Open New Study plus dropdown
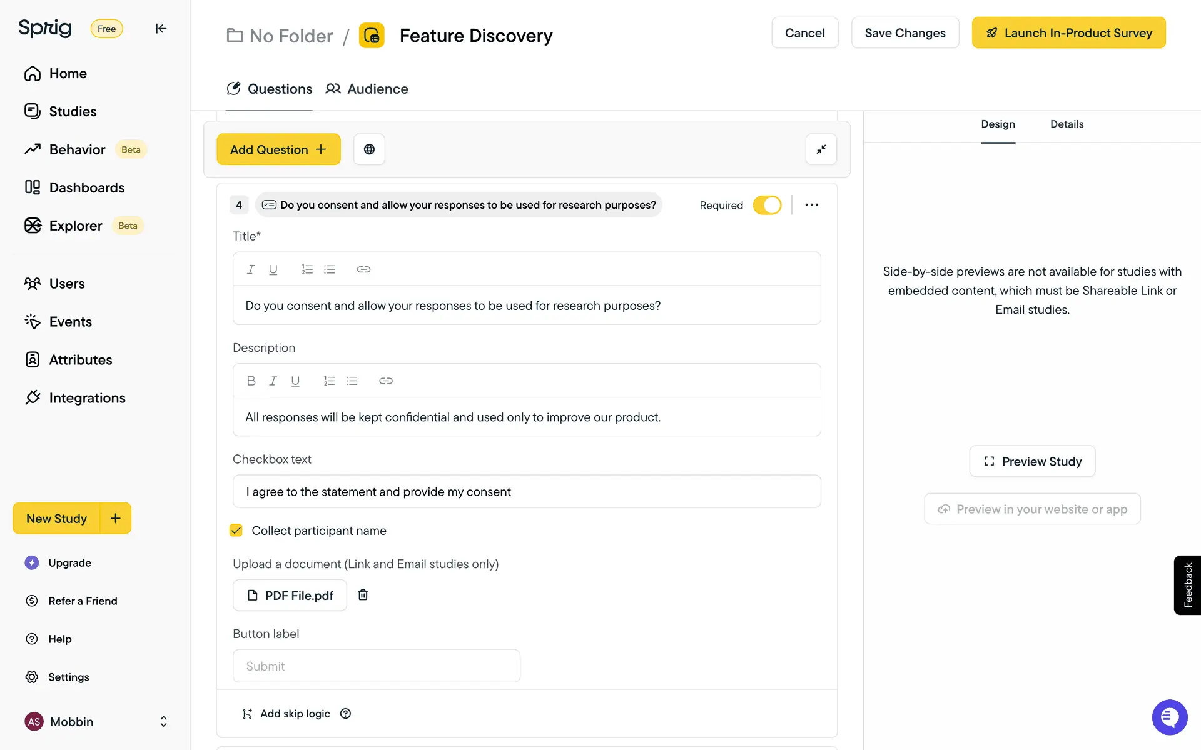This screenshot has width=1201, height=750. click(x=116, y=518)
